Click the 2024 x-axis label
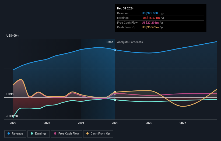 81,123
